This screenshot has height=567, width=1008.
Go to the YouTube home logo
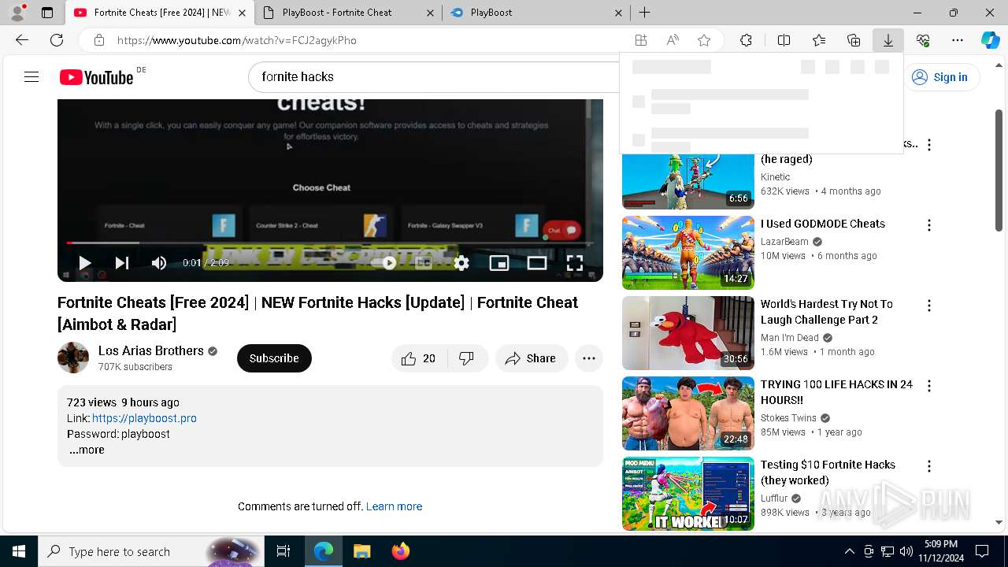[x=96, y=77]
